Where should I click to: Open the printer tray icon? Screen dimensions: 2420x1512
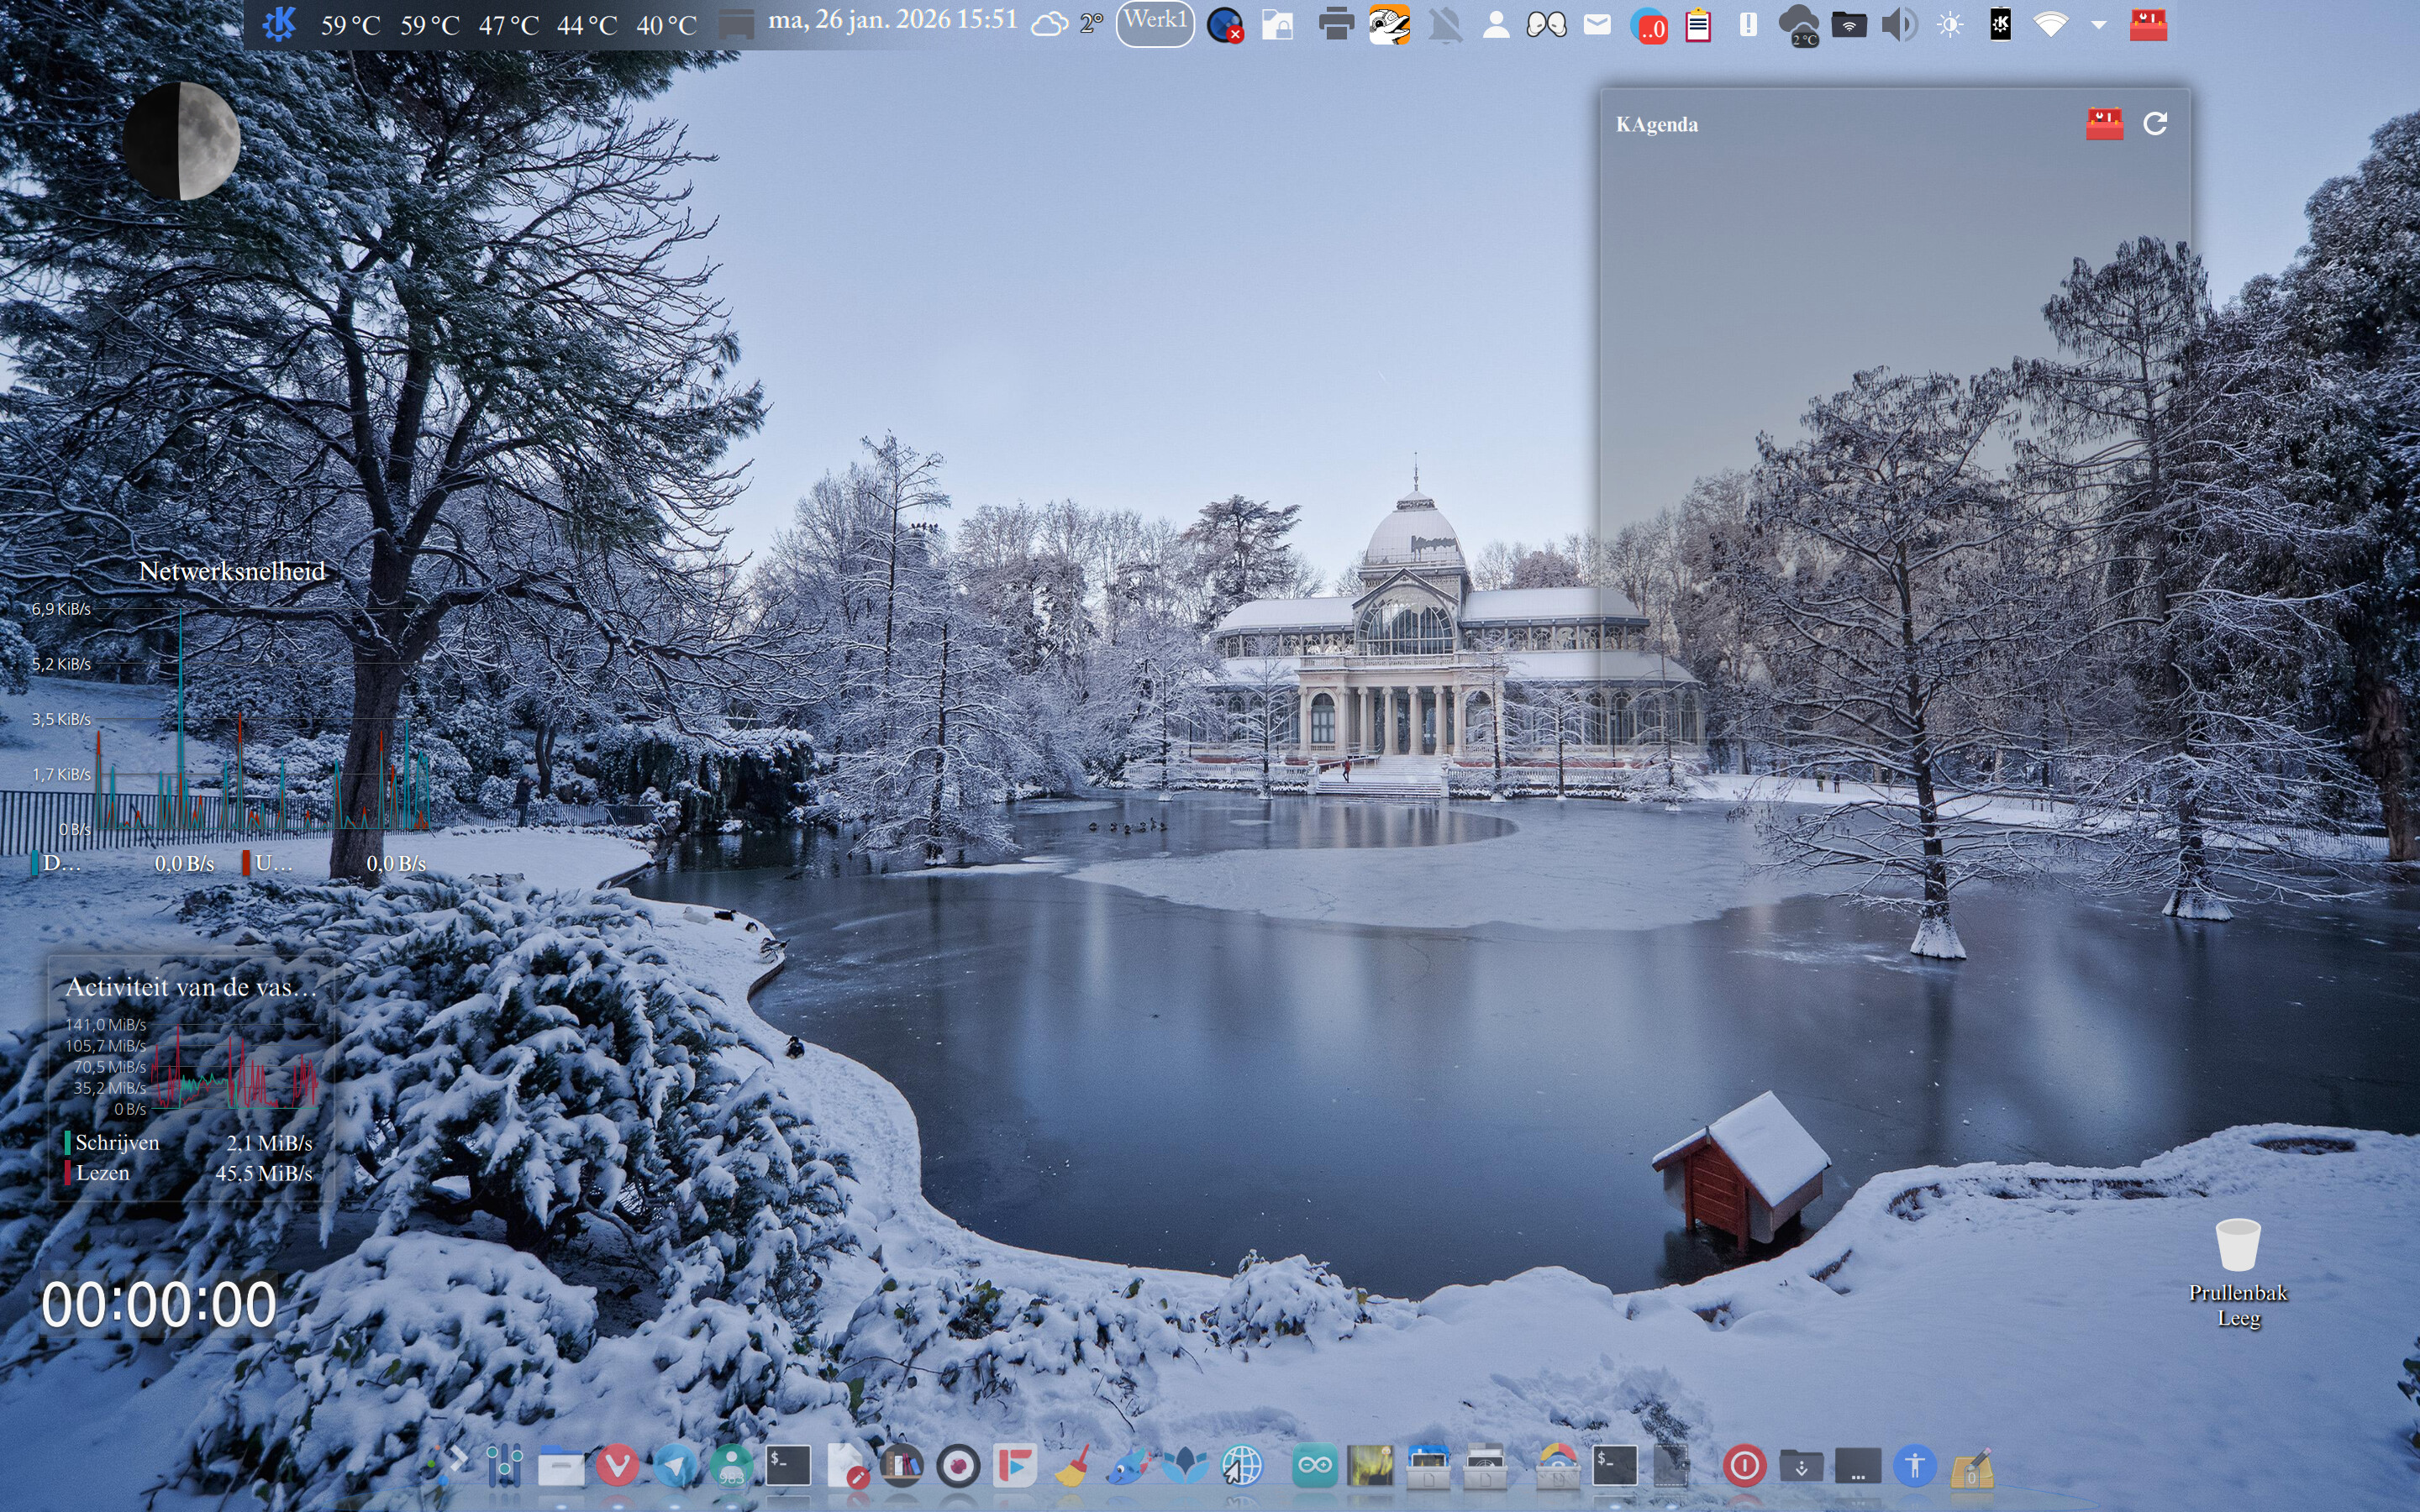click(1336, 24)
